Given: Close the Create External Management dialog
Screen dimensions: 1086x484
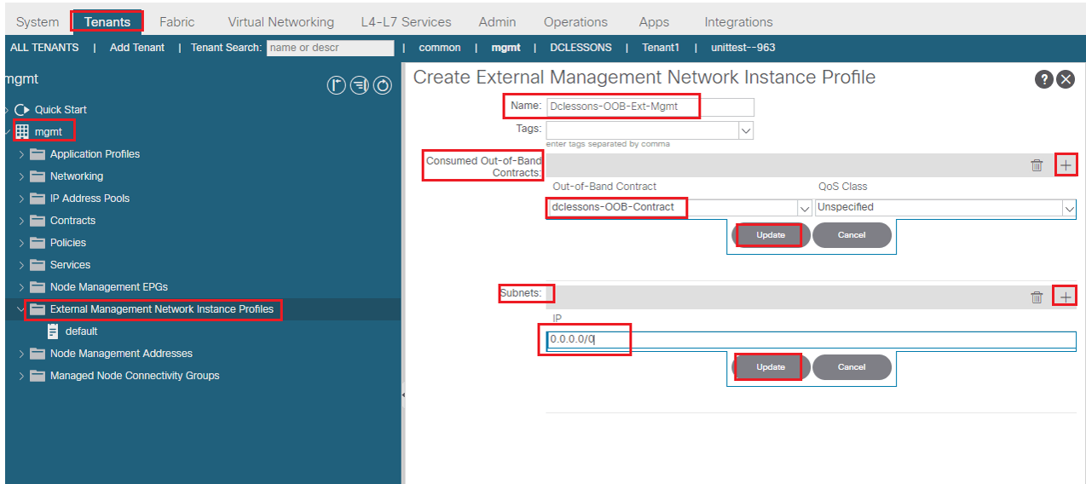Looking at the screenshot, I should pyautogui.click(x=1066, y=79).
